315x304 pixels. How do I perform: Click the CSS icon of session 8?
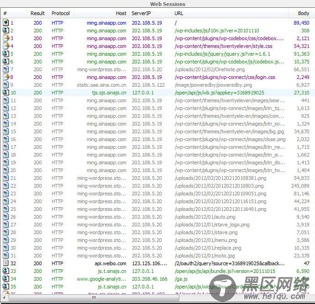coord(6,77)
